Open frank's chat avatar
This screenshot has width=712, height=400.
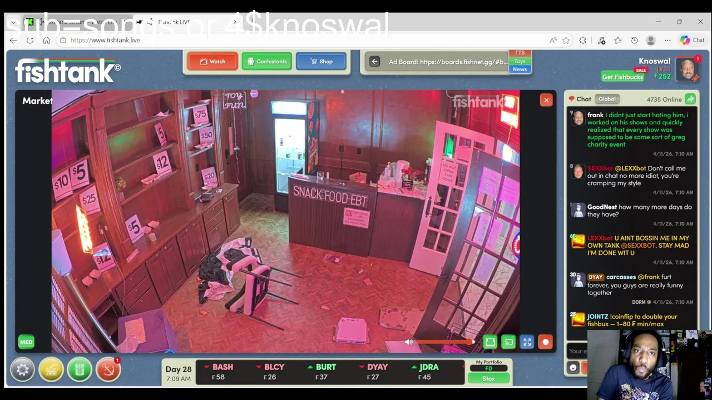[x=578, y=118]
